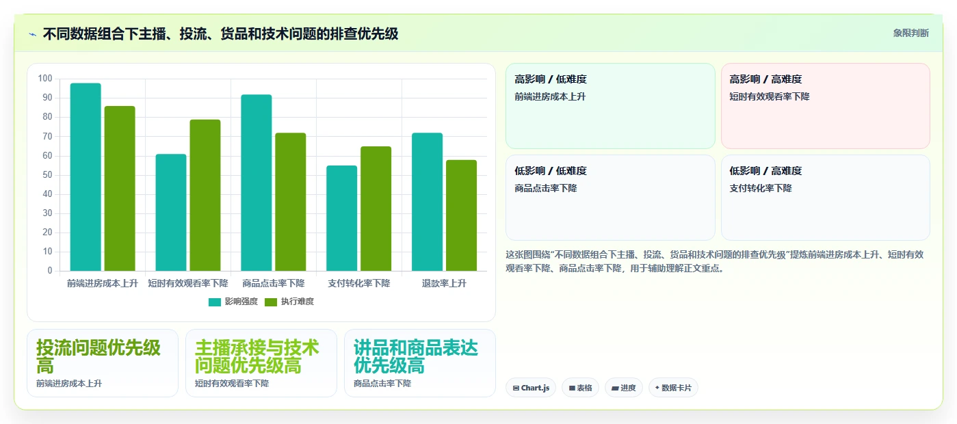
Task: Click the teal 商品点击率下降 impact bar
Action: click(x=257, y=183)
